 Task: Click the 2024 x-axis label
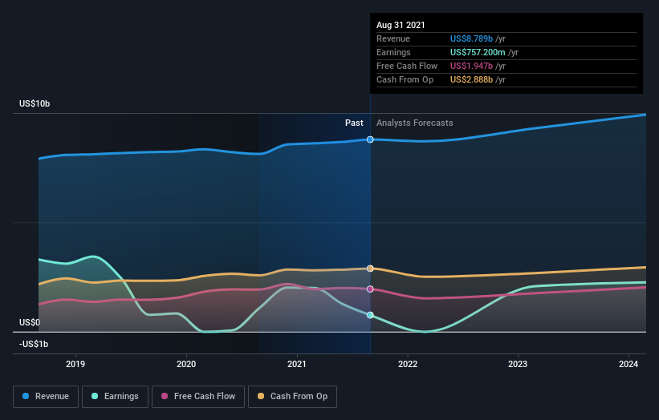628,364
